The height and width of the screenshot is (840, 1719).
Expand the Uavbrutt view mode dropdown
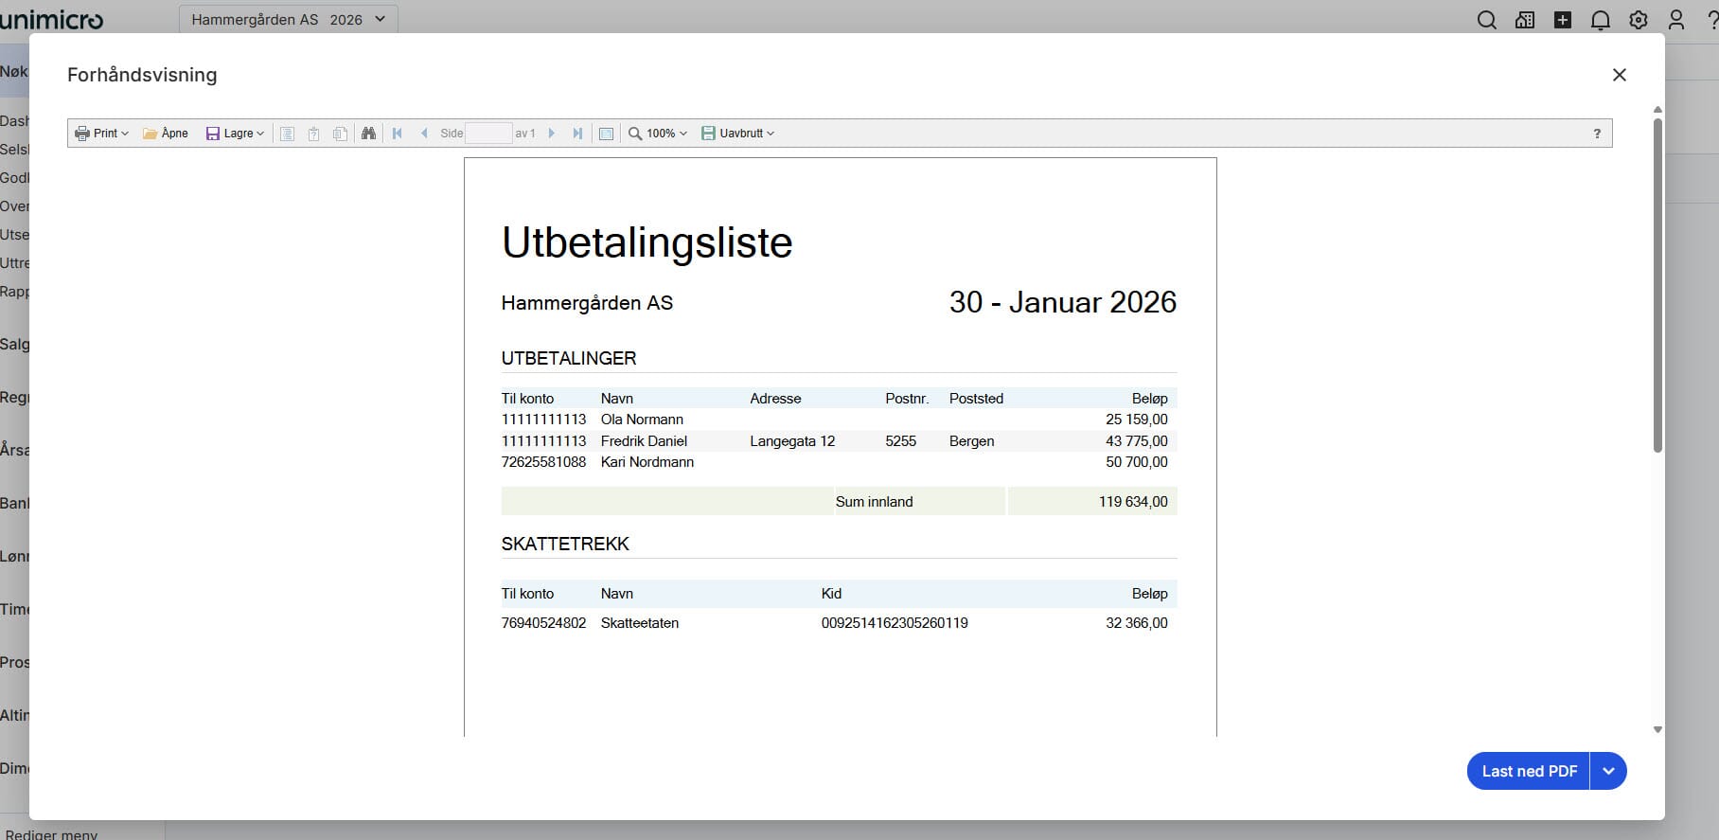[x=738, y=134]
